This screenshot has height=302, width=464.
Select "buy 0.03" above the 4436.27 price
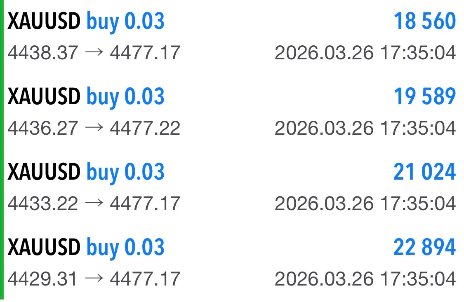pos(125,97)
